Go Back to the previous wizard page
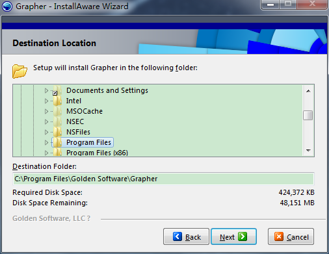Image resolution: width=329 pixels, height=254 pixels. tap(186, 236)
